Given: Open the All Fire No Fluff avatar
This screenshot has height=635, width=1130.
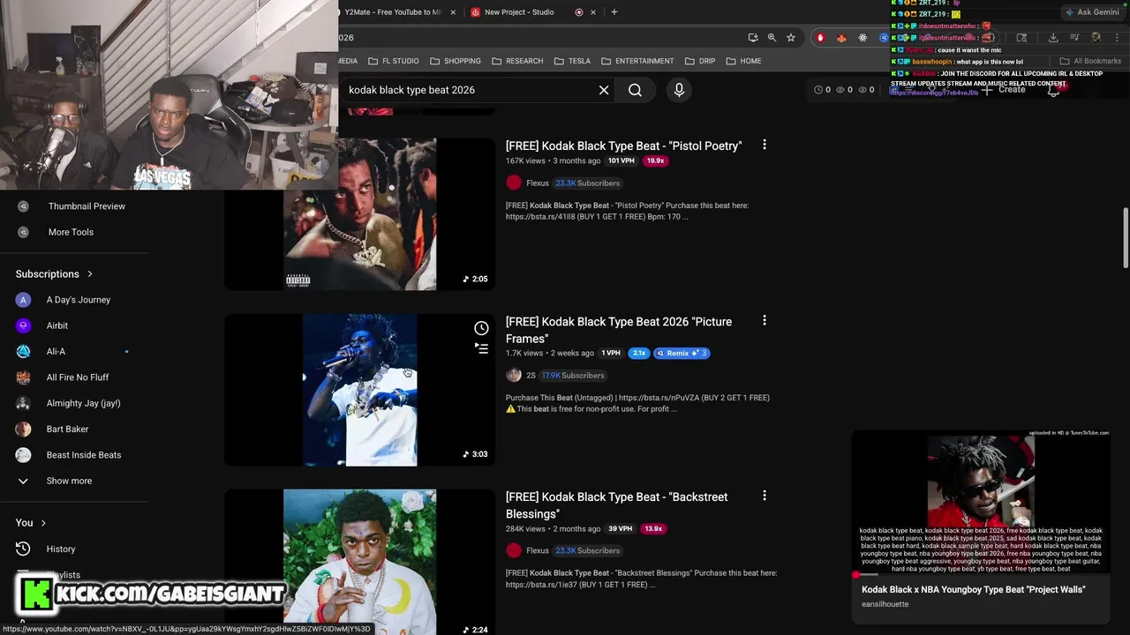Looking at the screenshot, I should (x=24, y=377).
